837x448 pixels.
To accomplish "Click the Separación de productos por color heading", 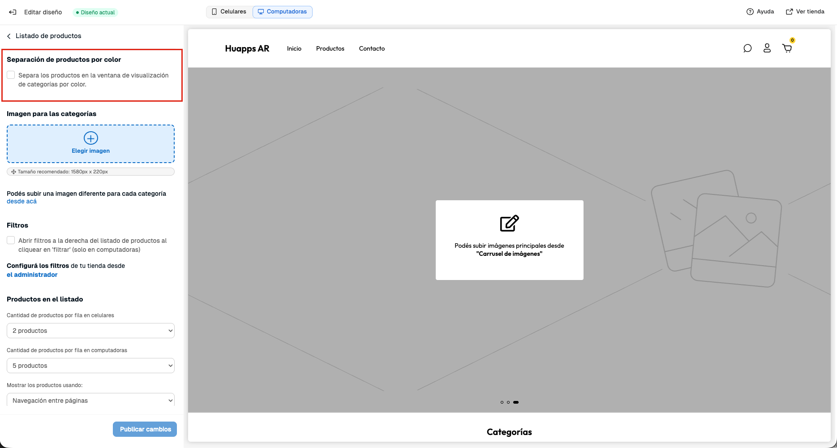I will point(64,60).
